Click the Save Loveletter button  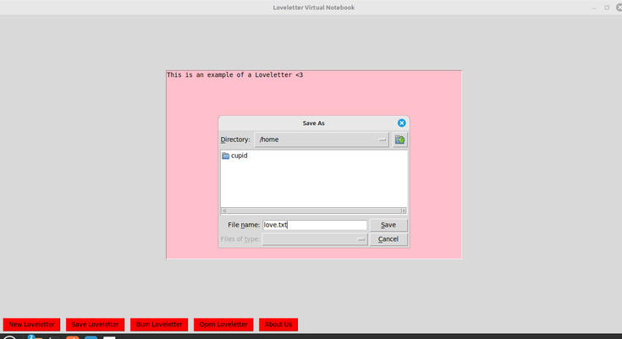pyautogui.click(x=96, y=325)
